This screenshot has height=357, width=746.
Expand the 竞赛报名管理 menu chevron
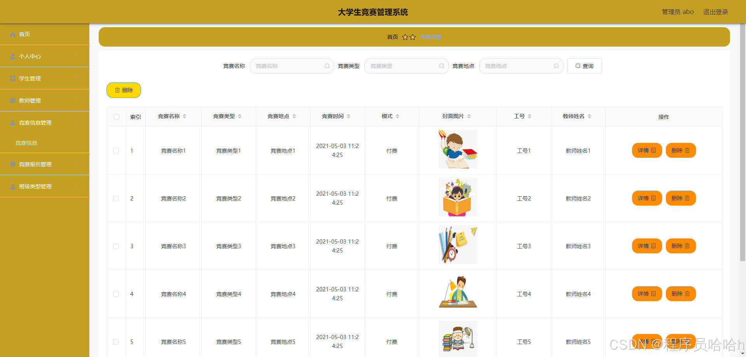pos(79,164)
